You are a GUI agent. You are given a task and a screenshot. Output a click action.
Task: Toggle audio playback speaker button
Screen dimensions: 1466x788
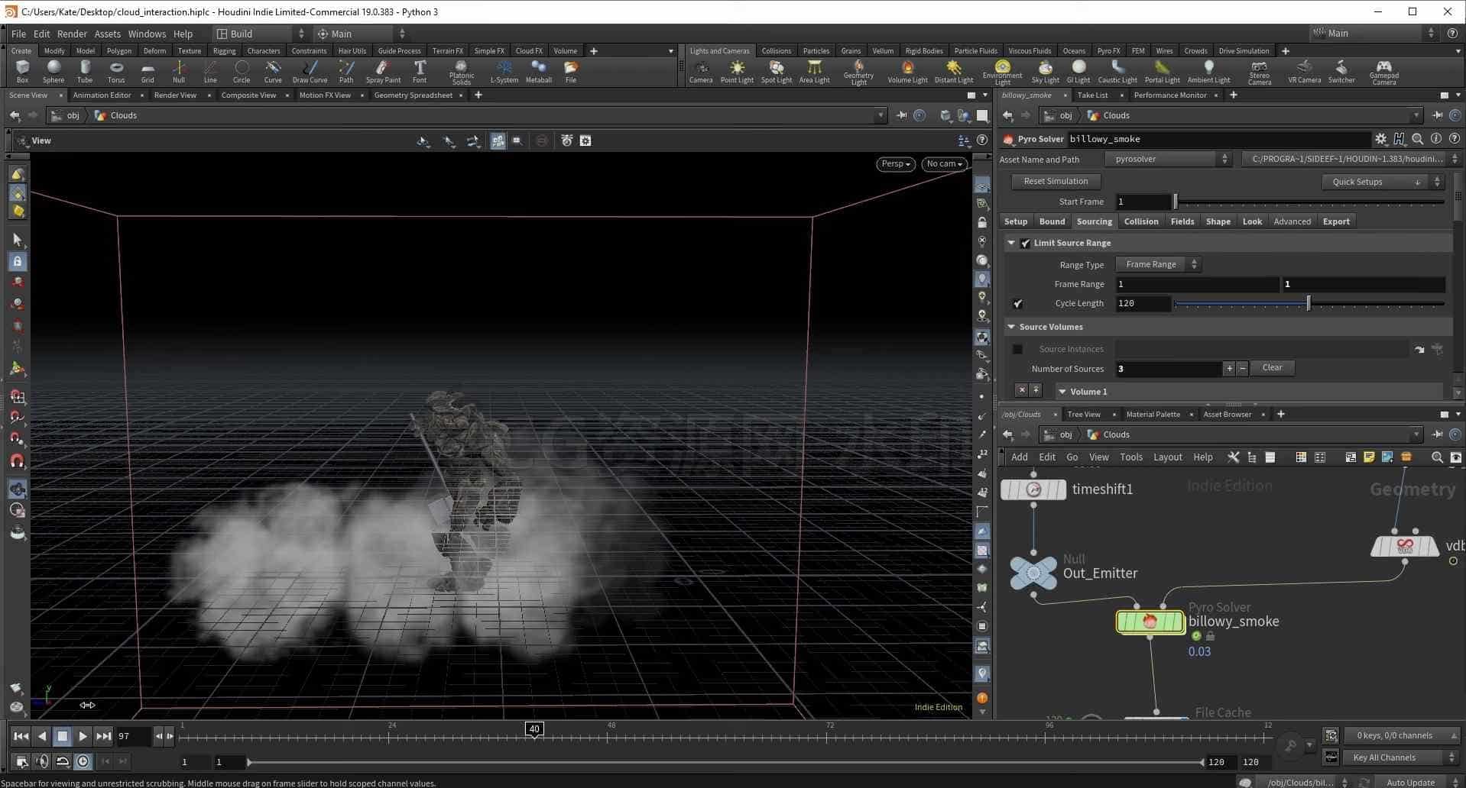point(42,761)
